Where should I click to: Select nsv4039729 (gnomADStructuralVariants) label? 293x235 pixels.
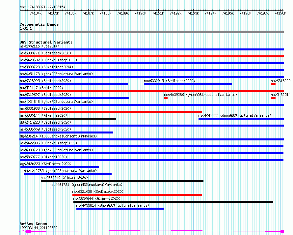point(56,150)
